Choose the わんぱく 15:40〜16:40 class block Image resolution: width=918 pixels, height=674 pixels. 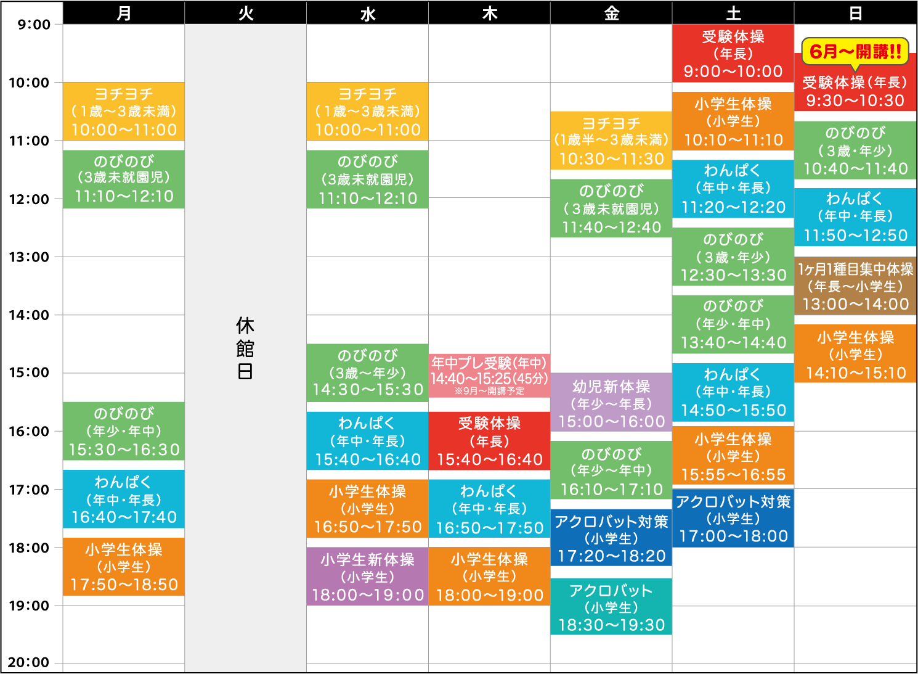368,442
